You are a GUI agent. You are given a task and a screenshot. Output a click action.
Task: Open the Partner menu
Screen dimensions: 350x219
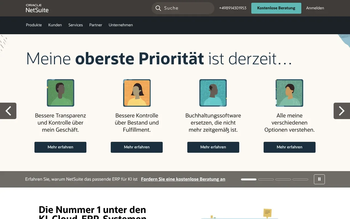coord(95,25)
